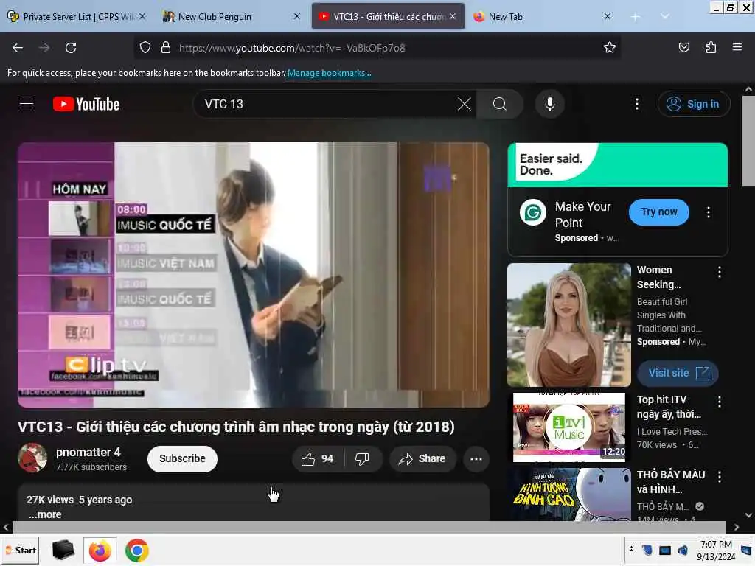
Task: Open tracking protection shield icon
Action: coord(145,48)
